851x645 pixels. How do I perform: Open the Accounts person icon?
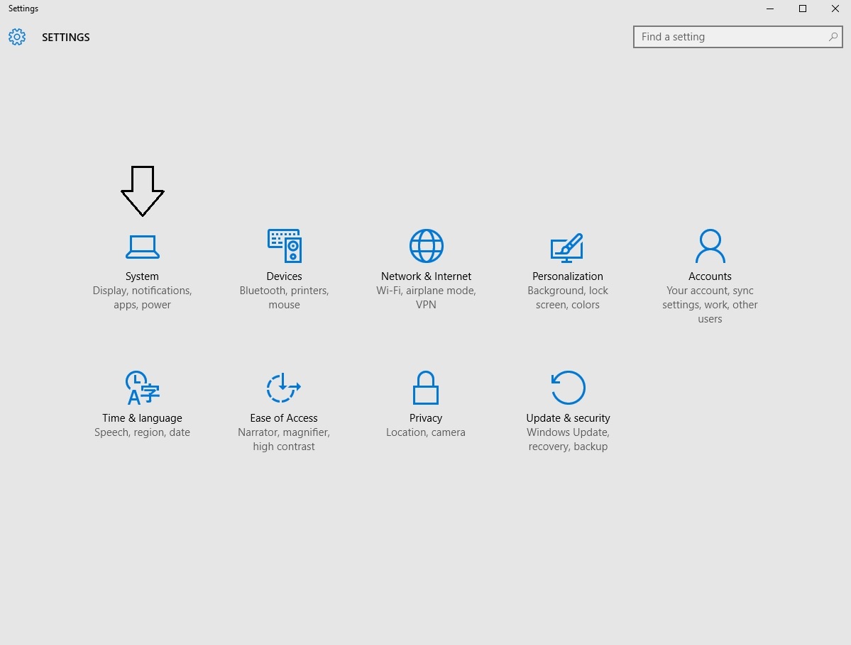tap(710, 245)
